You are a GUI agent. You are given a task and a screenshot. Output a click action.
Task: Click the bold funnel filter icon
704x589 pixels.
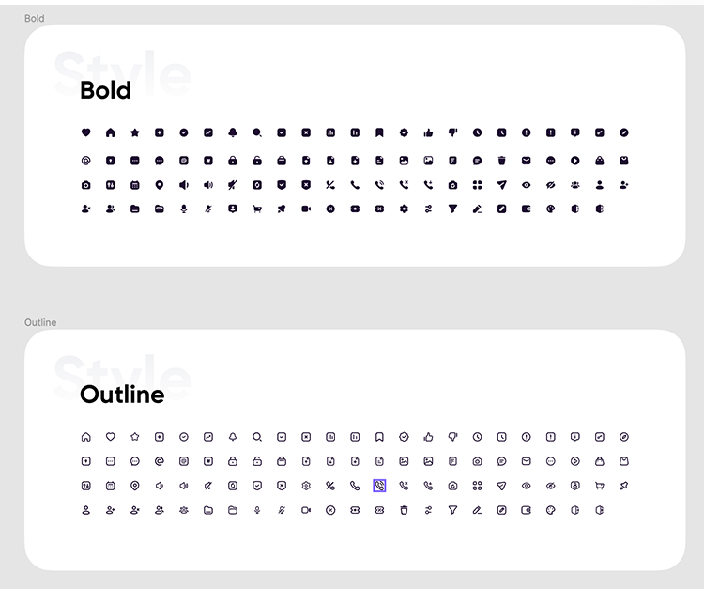click(x=452, y=209)
